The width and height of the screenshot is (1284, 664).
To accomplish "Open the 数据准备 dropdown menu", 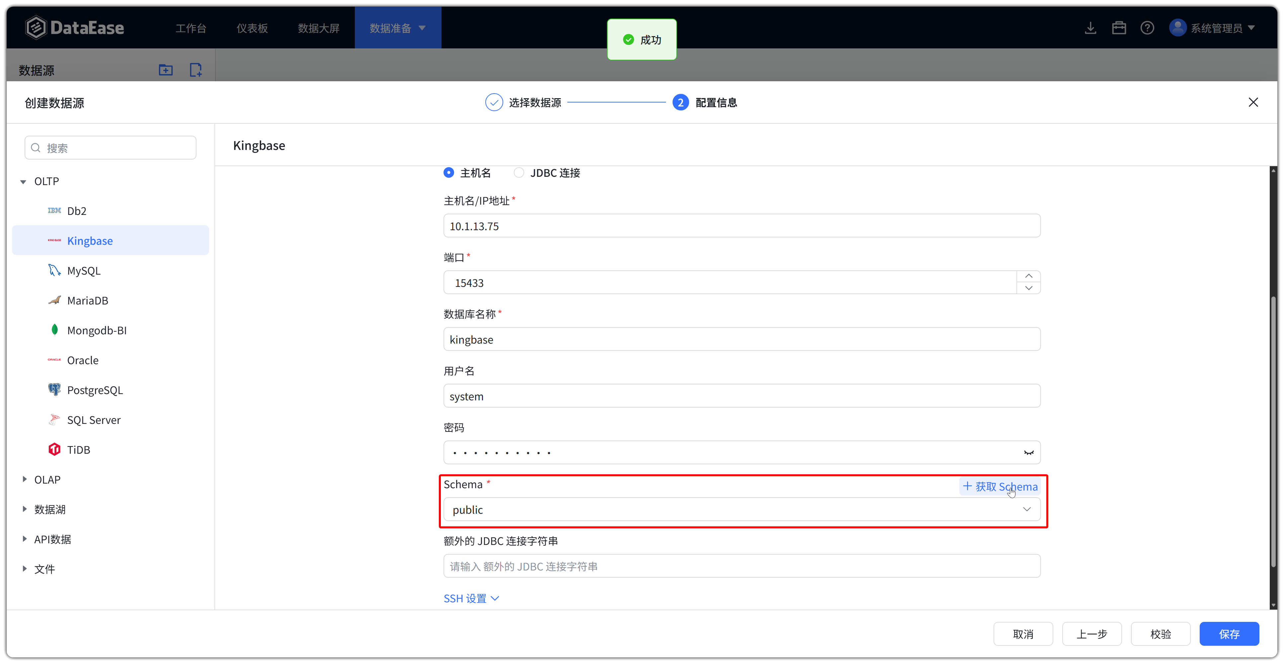I will [x=397, y=28].
